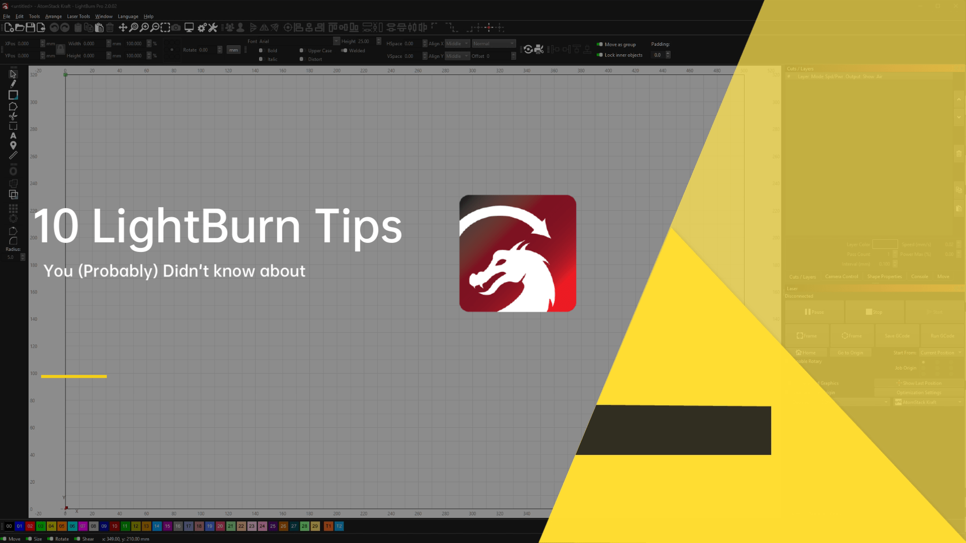Select the Position Laser pin tool
Viewport: 966px width, 543px height.
coord(13,145)
